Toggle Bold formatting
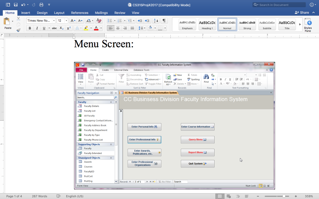 click(x=30, y=29)
